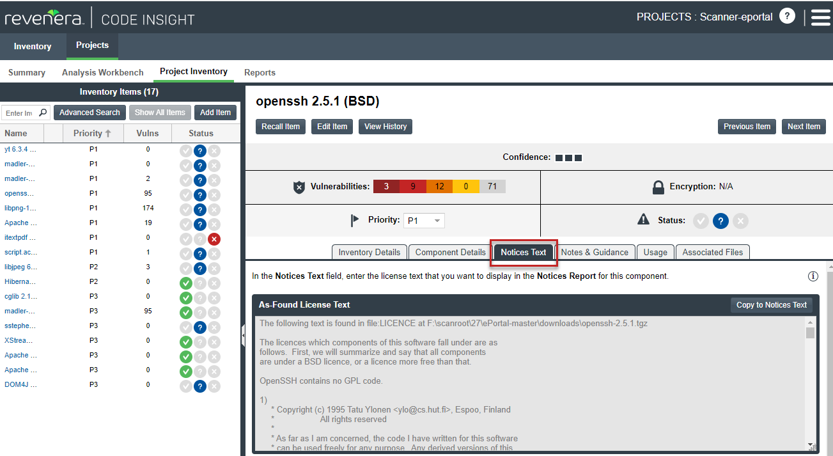Viewport: 833px width, 456px height.
Task: Click the Recall Item button
Action: click(281, 127)
